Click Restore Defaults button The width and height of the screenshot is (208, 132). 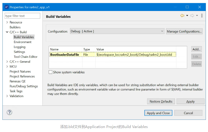tap(161, 101)
